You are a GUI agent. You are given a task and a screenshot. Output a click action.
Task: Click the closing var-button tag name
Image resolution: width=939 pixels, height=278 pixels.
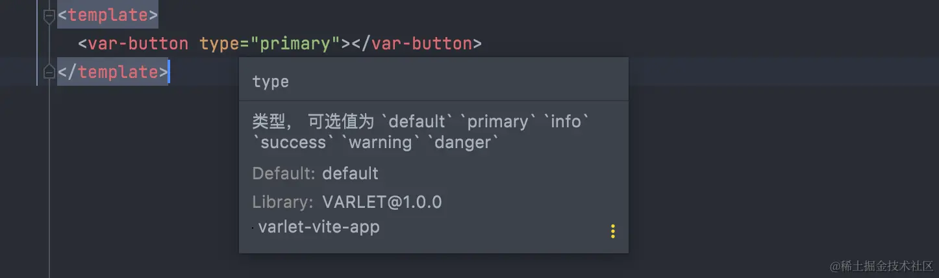(421, 44)
